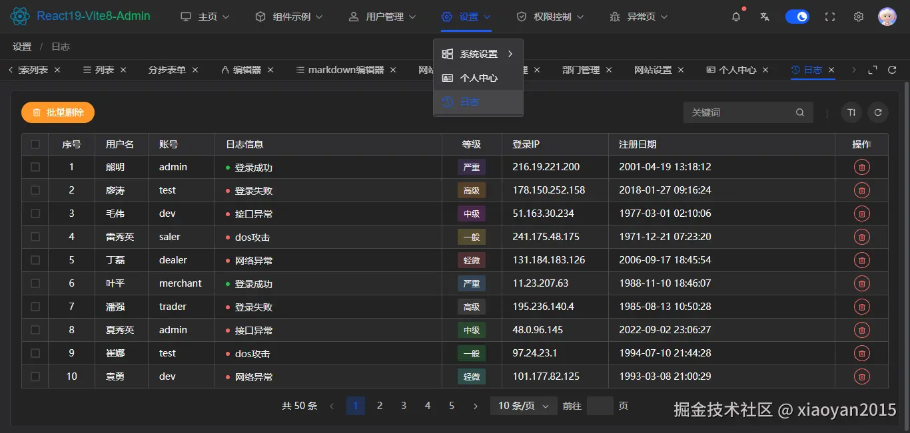Delete the log row for 雷秀英

click(x=862, y=237)
